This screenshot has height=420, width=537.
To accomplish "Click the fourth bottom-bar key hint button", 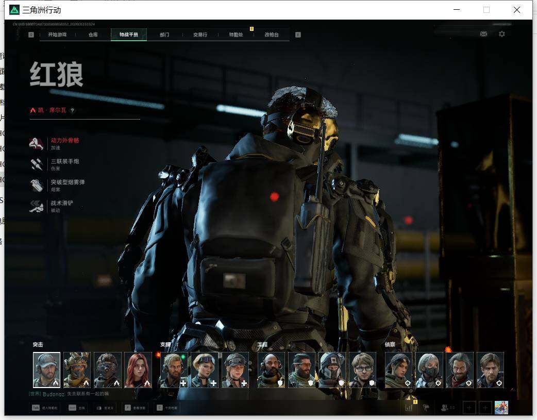I will [135, 408].
